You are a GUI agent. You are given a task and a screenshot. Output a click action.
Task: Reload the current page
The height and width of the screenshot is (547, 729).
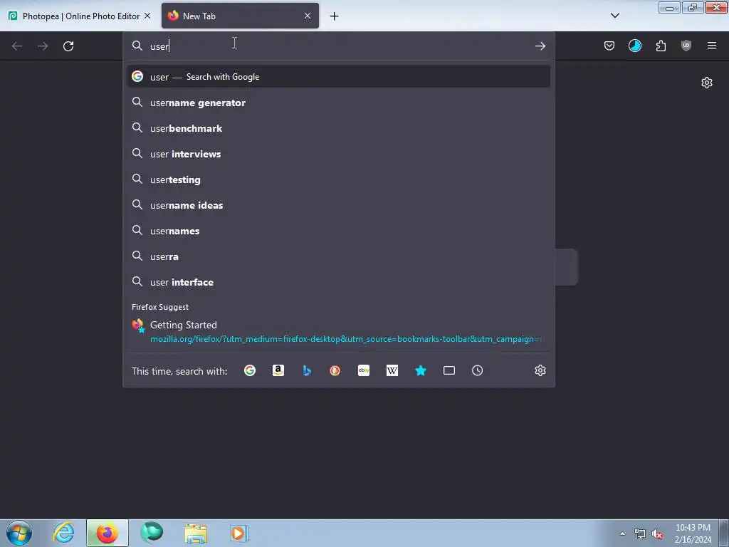point(68,46)
